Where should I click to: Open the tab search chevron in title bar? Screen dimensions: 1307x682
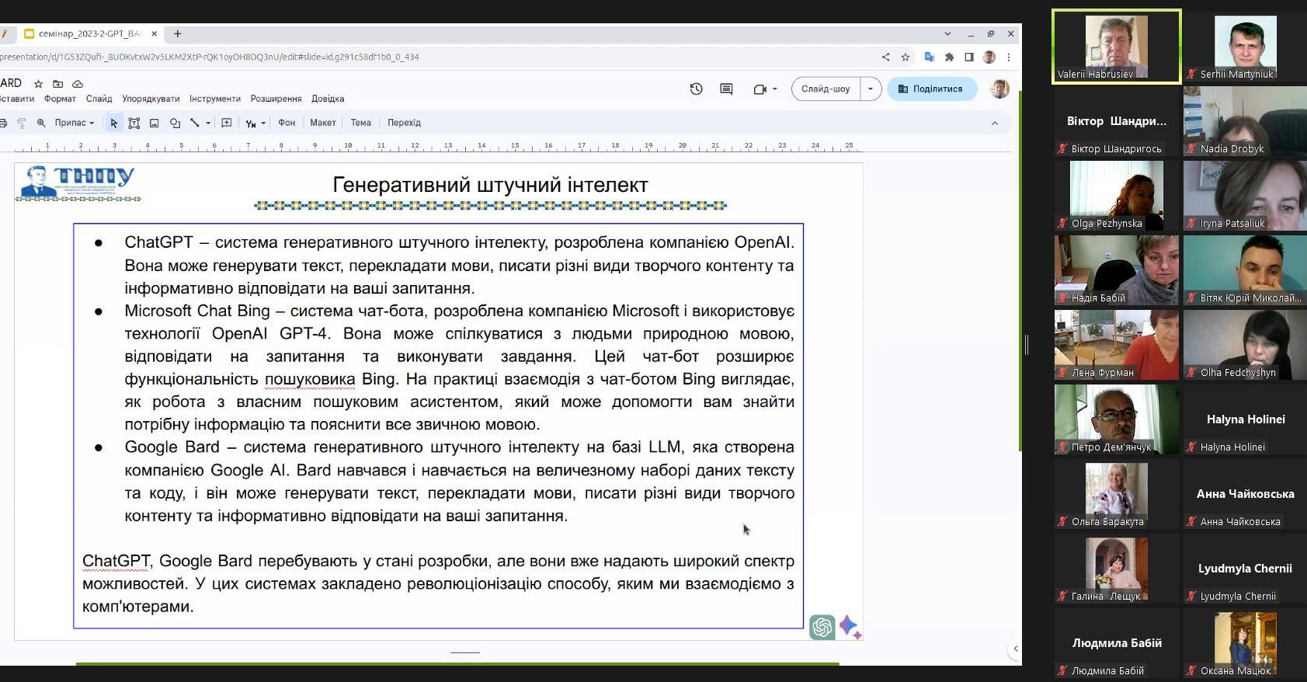[947, 33]
